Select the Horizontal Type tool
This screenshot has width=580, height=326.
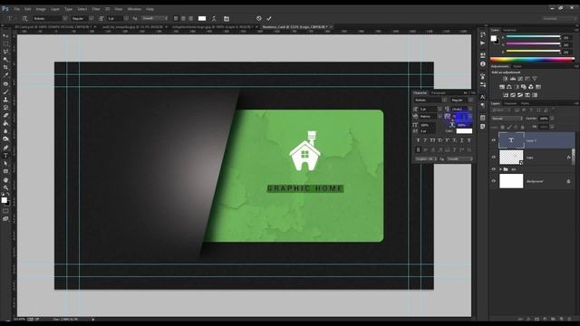pyautogui.click(x=5, y=156)
